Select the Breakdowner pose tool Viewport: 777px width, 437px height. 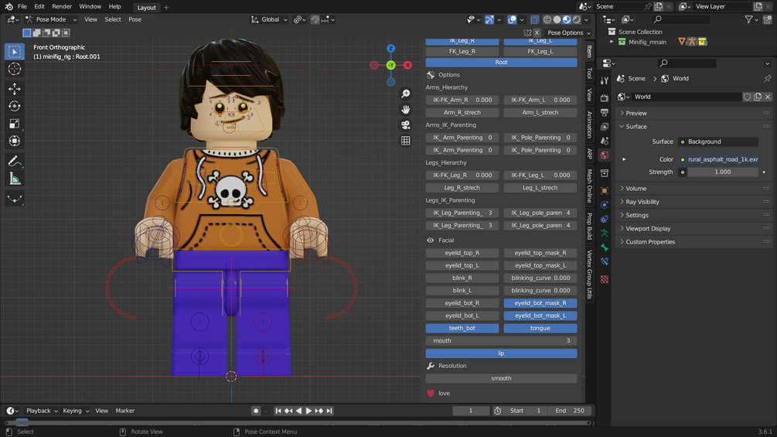click(x=15, y=200)
